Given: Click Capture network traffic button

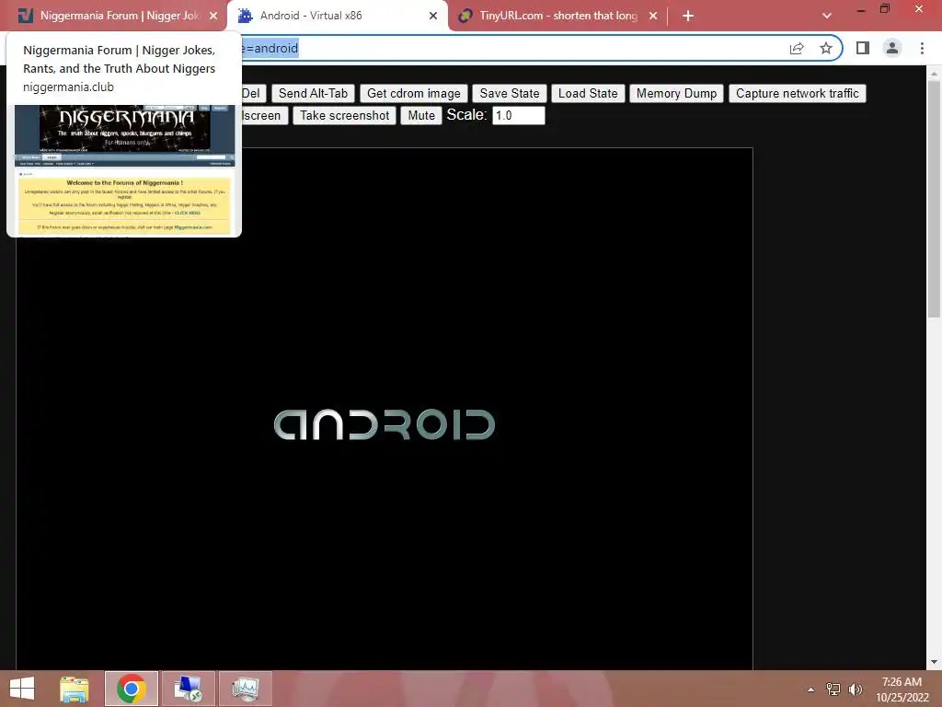Looking at the screenshot, I should 798,93.
